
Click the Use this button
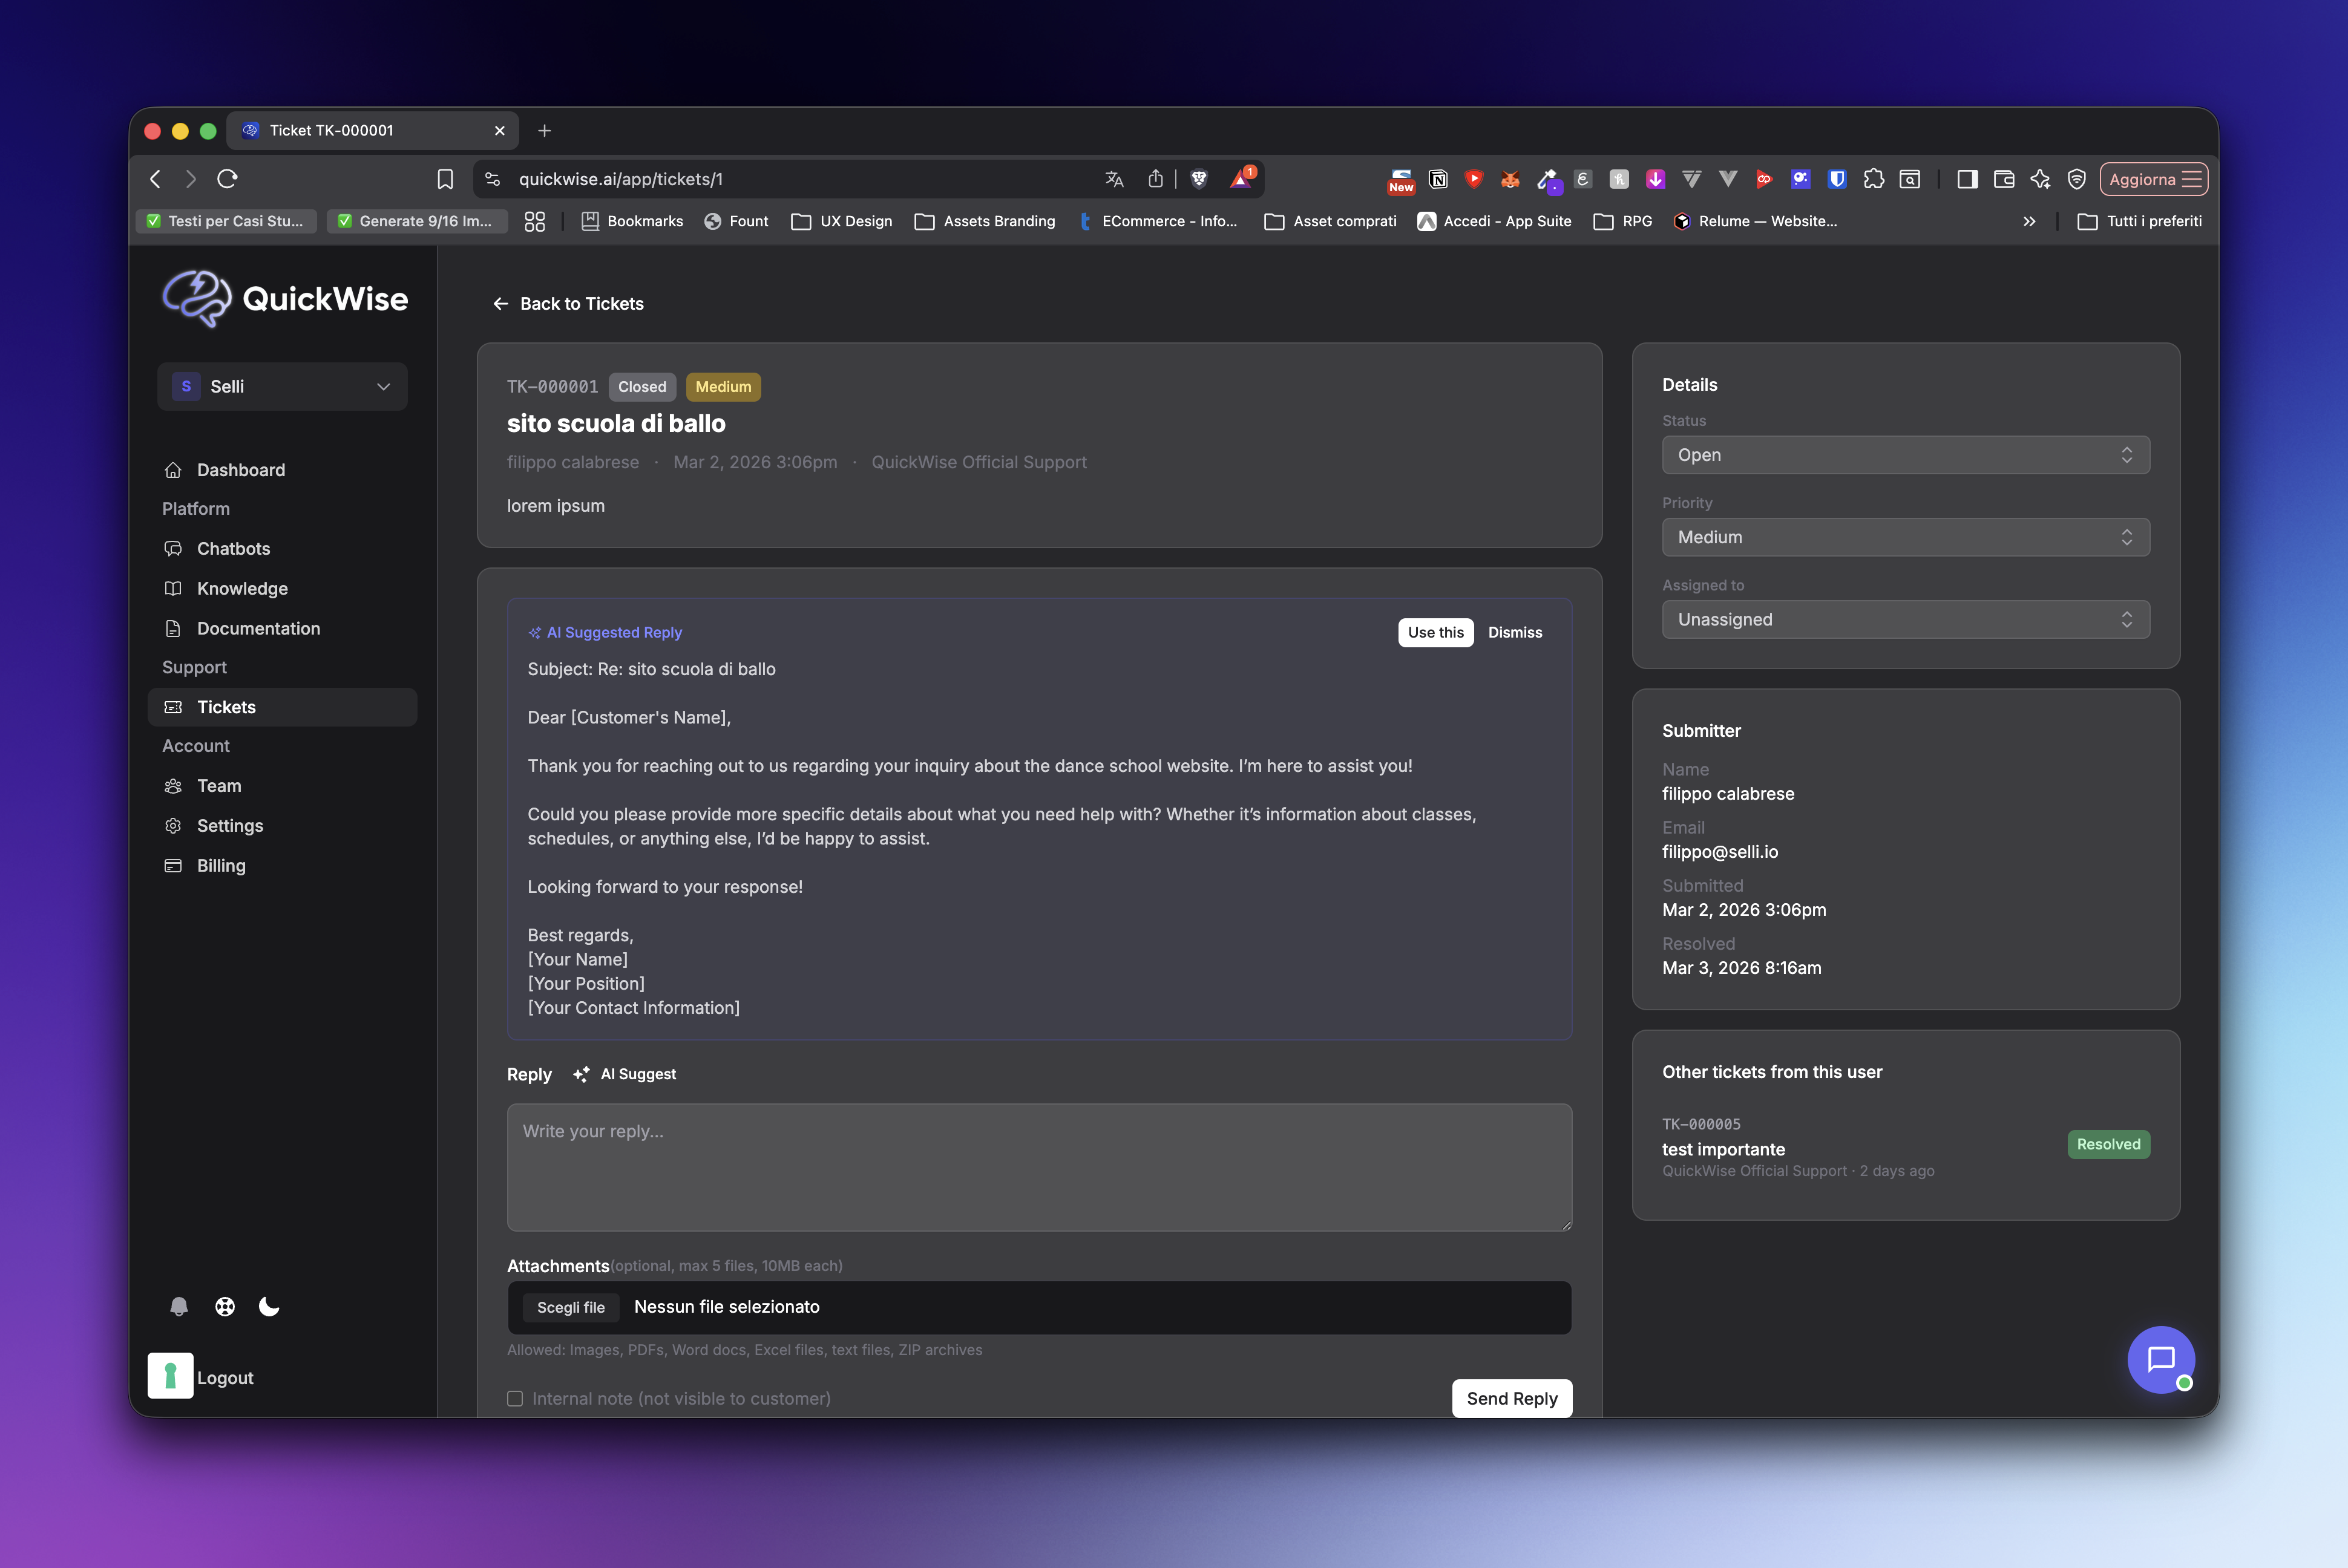pos(1435,632)
